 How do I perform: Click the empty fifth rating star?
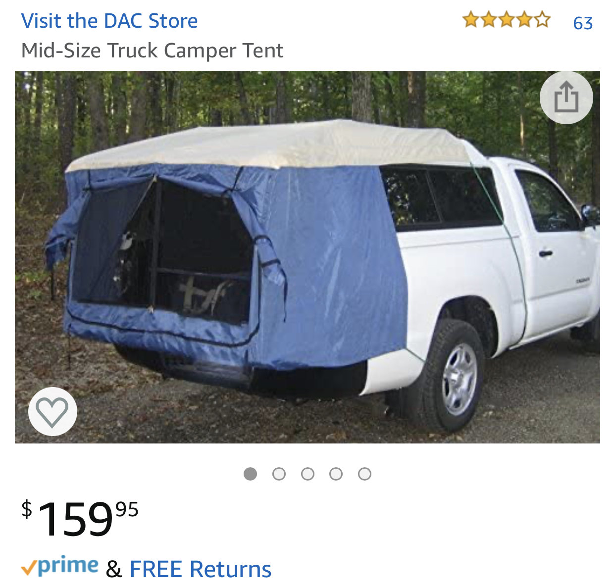click(x=542, y=20)
